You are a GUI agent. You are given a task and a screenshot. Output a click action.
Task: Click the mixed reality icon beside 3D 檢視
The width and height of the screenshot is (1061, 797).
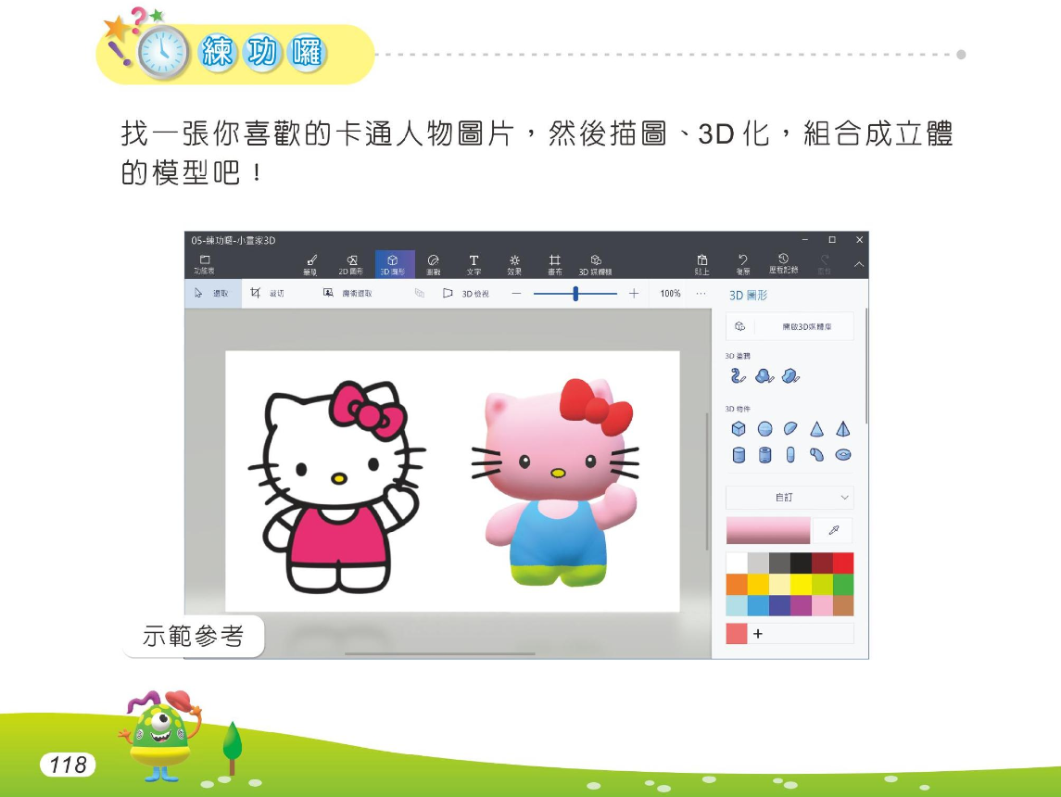pos(420,294)
